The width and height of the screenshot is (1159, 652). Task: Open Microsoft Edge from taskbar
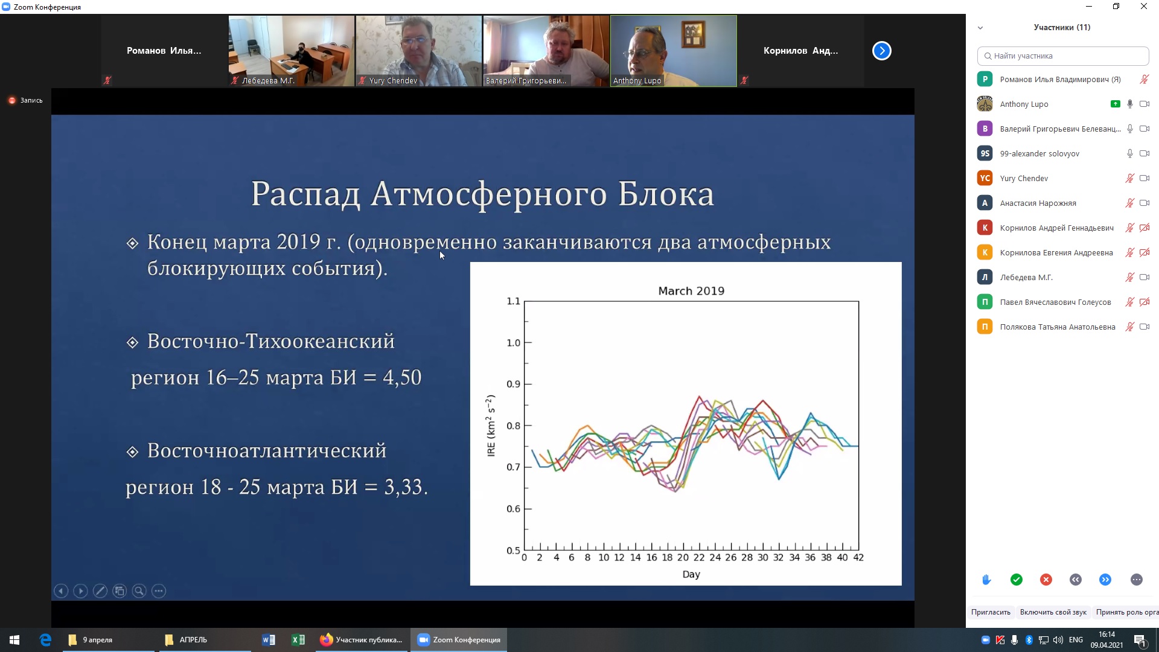45,640
